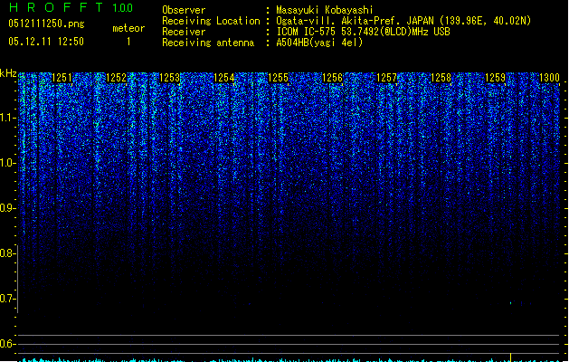The height and width of the screenshot is (362, 569).
Task: Click the 1255 time marker
Action: (x=278, y=77)
